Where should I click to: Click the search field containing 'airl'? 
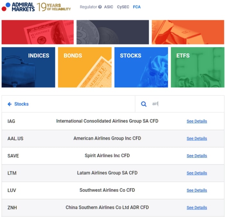point(179,104)
